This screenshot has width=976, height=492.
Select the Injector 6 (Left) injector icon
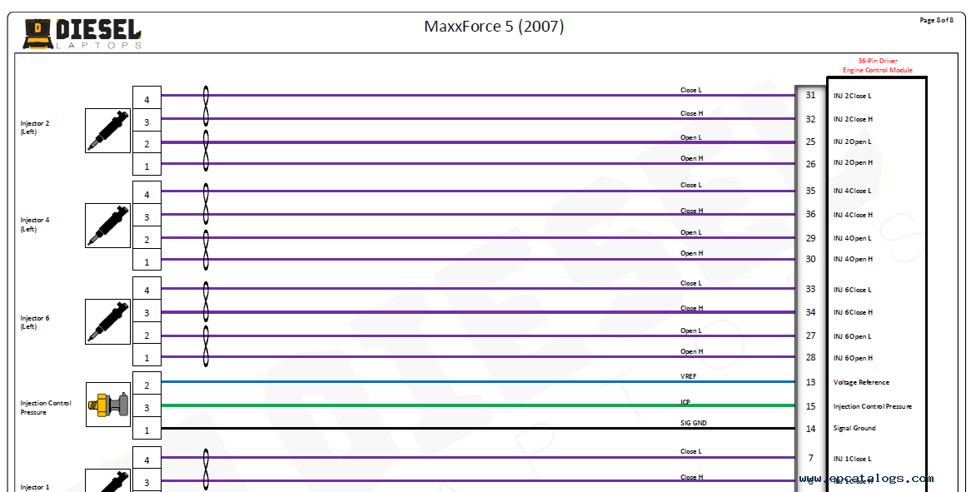[107, 321]
